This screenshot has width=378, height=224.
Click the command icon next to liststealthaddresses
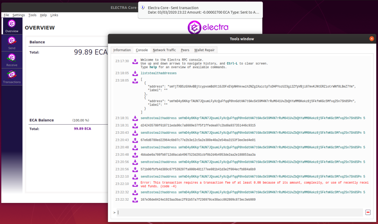tap(135, 73)
